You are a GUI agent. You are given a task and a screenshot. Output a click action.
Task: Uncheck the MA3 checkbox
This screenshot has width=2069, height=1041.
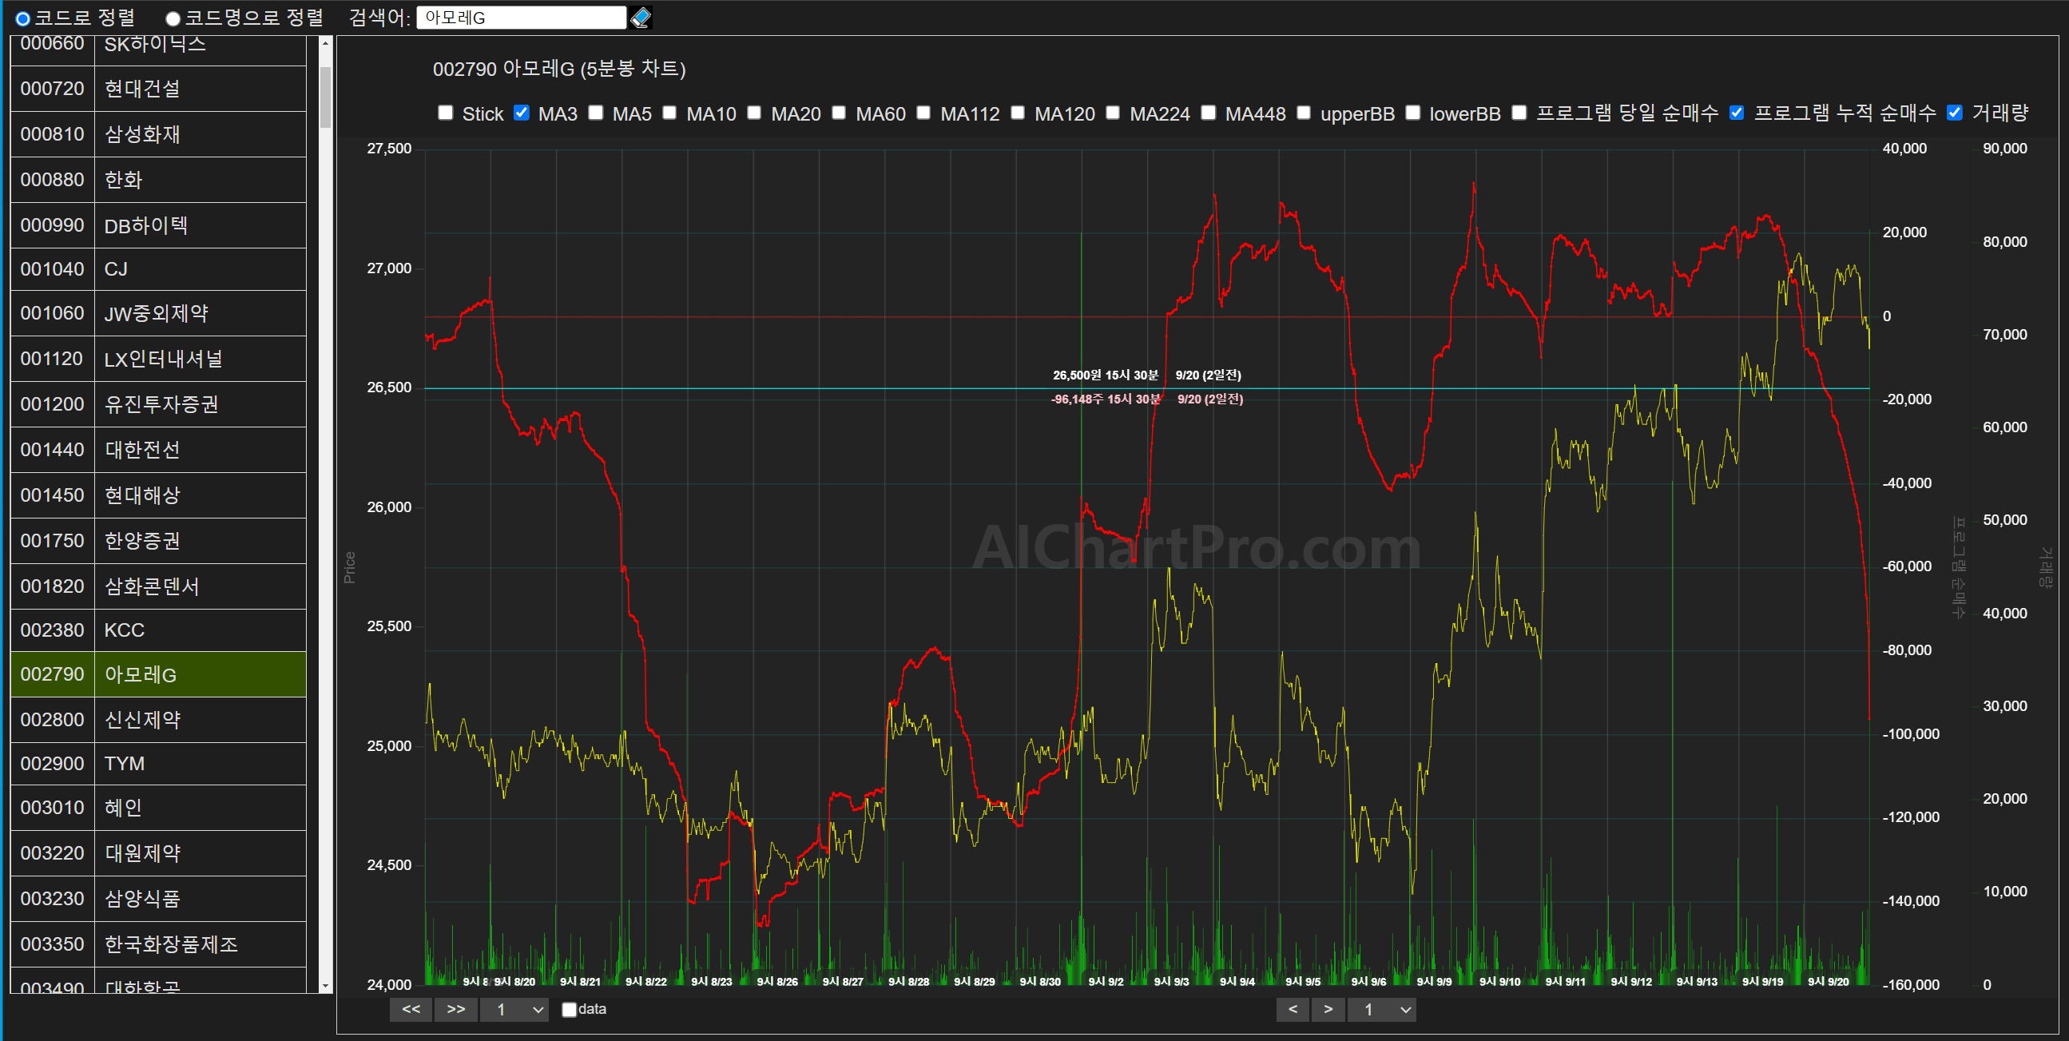click(522, 113)
